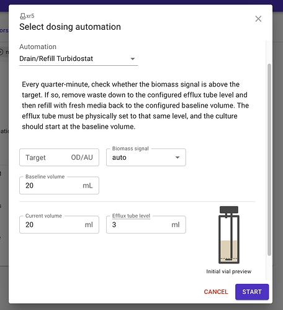Click the Initial vial preview caption

(x=228, y=271)
